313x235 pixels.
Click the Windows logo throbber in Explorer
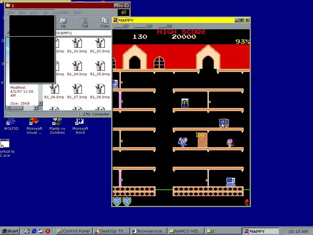(x=123, y=12)
